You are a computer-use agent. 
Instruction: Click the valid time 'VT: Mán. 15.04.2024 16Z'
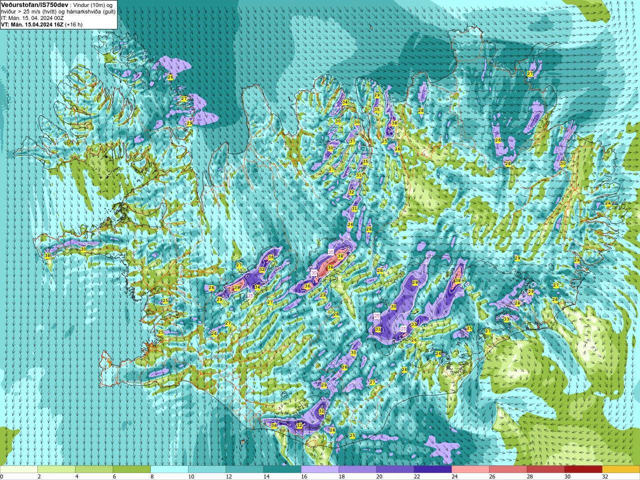pos(32,24)
